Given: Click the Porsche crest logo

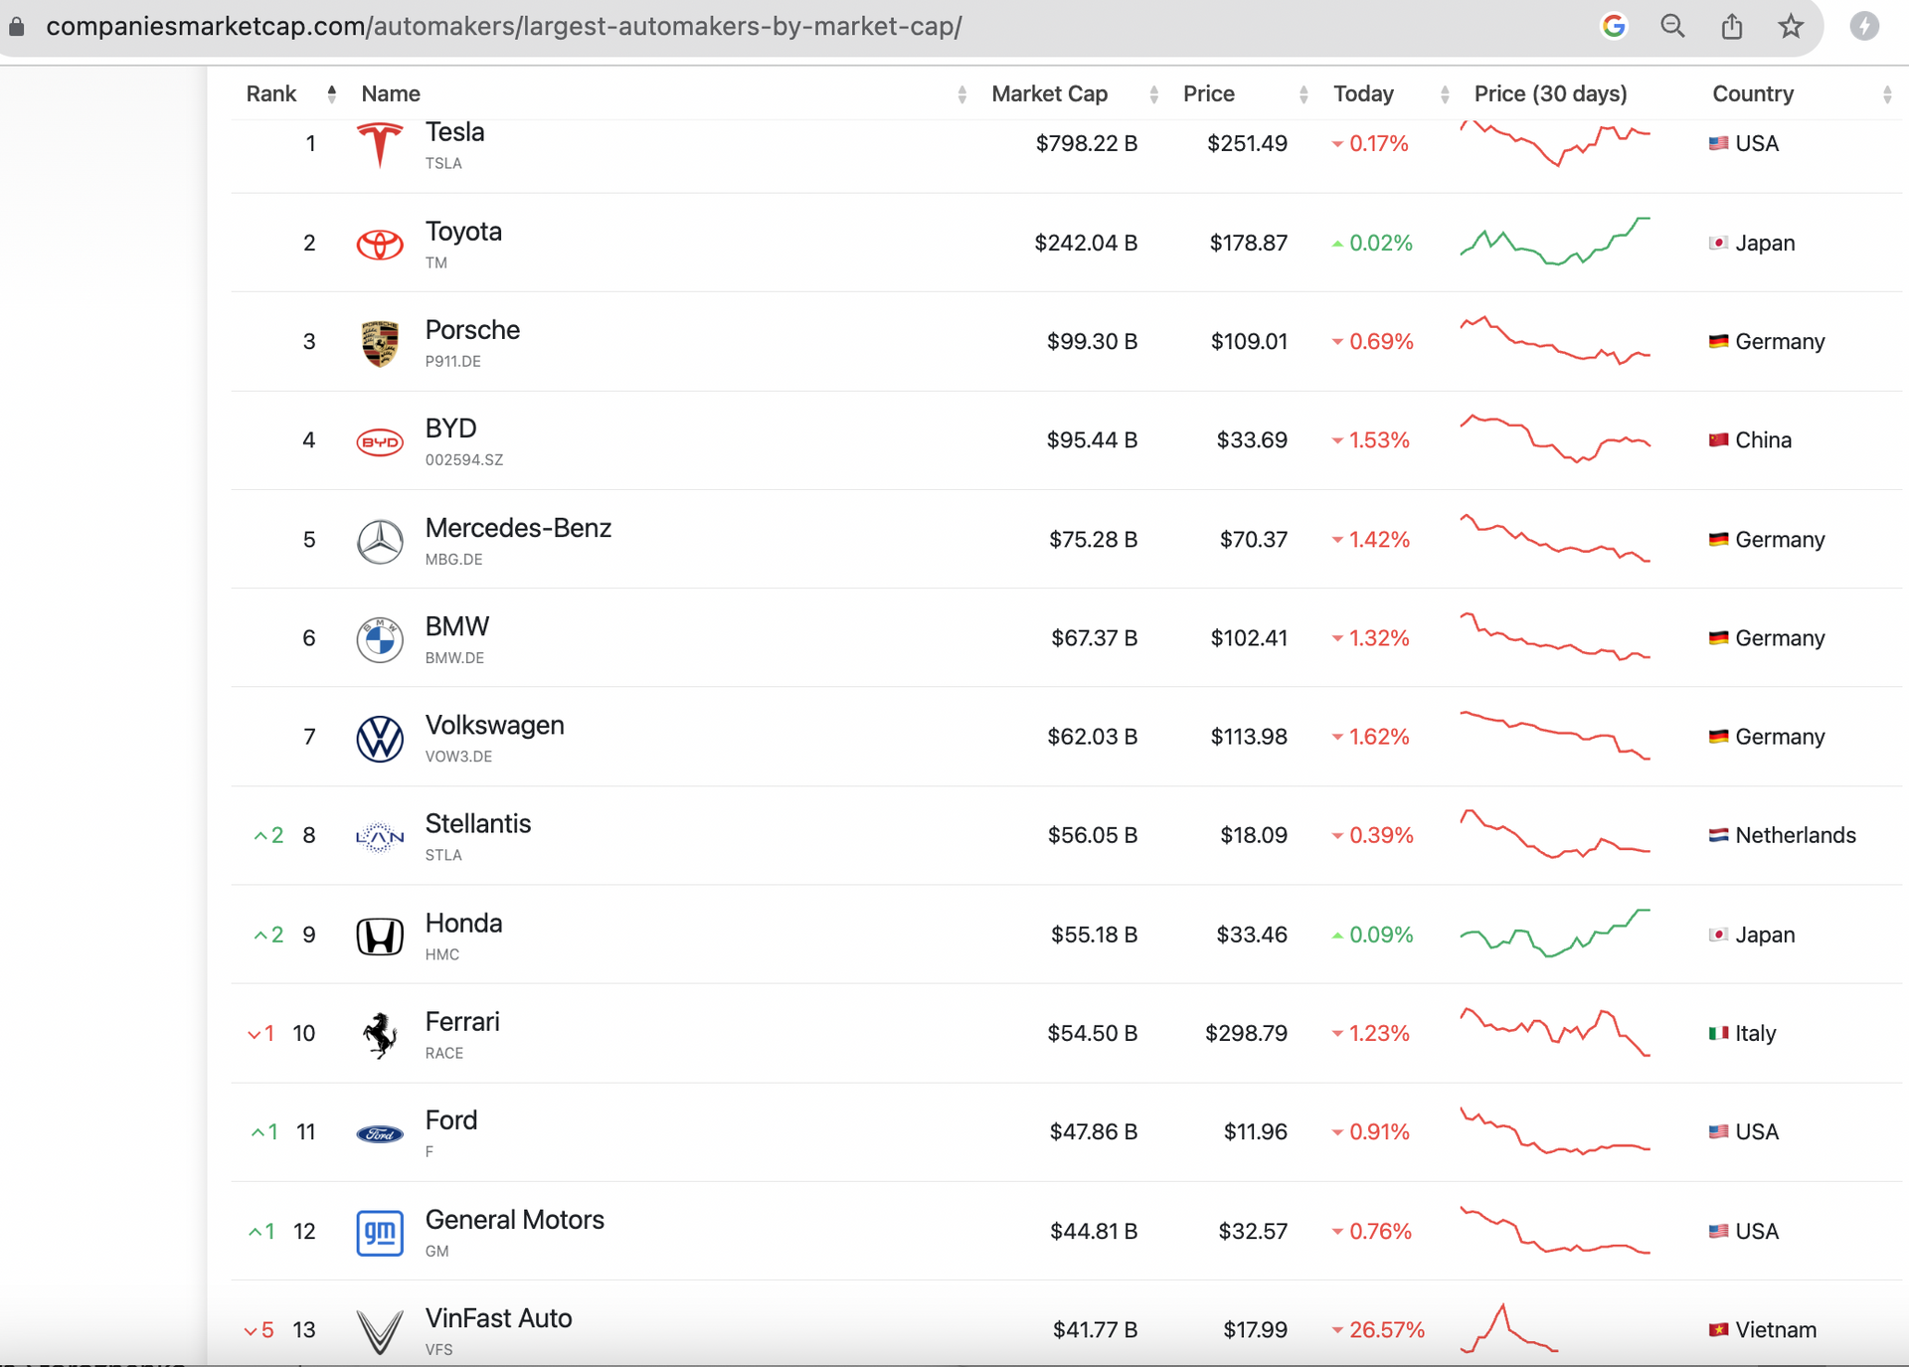Looking at the screenshot, I should pyautogui.click(x=380, y=343).
